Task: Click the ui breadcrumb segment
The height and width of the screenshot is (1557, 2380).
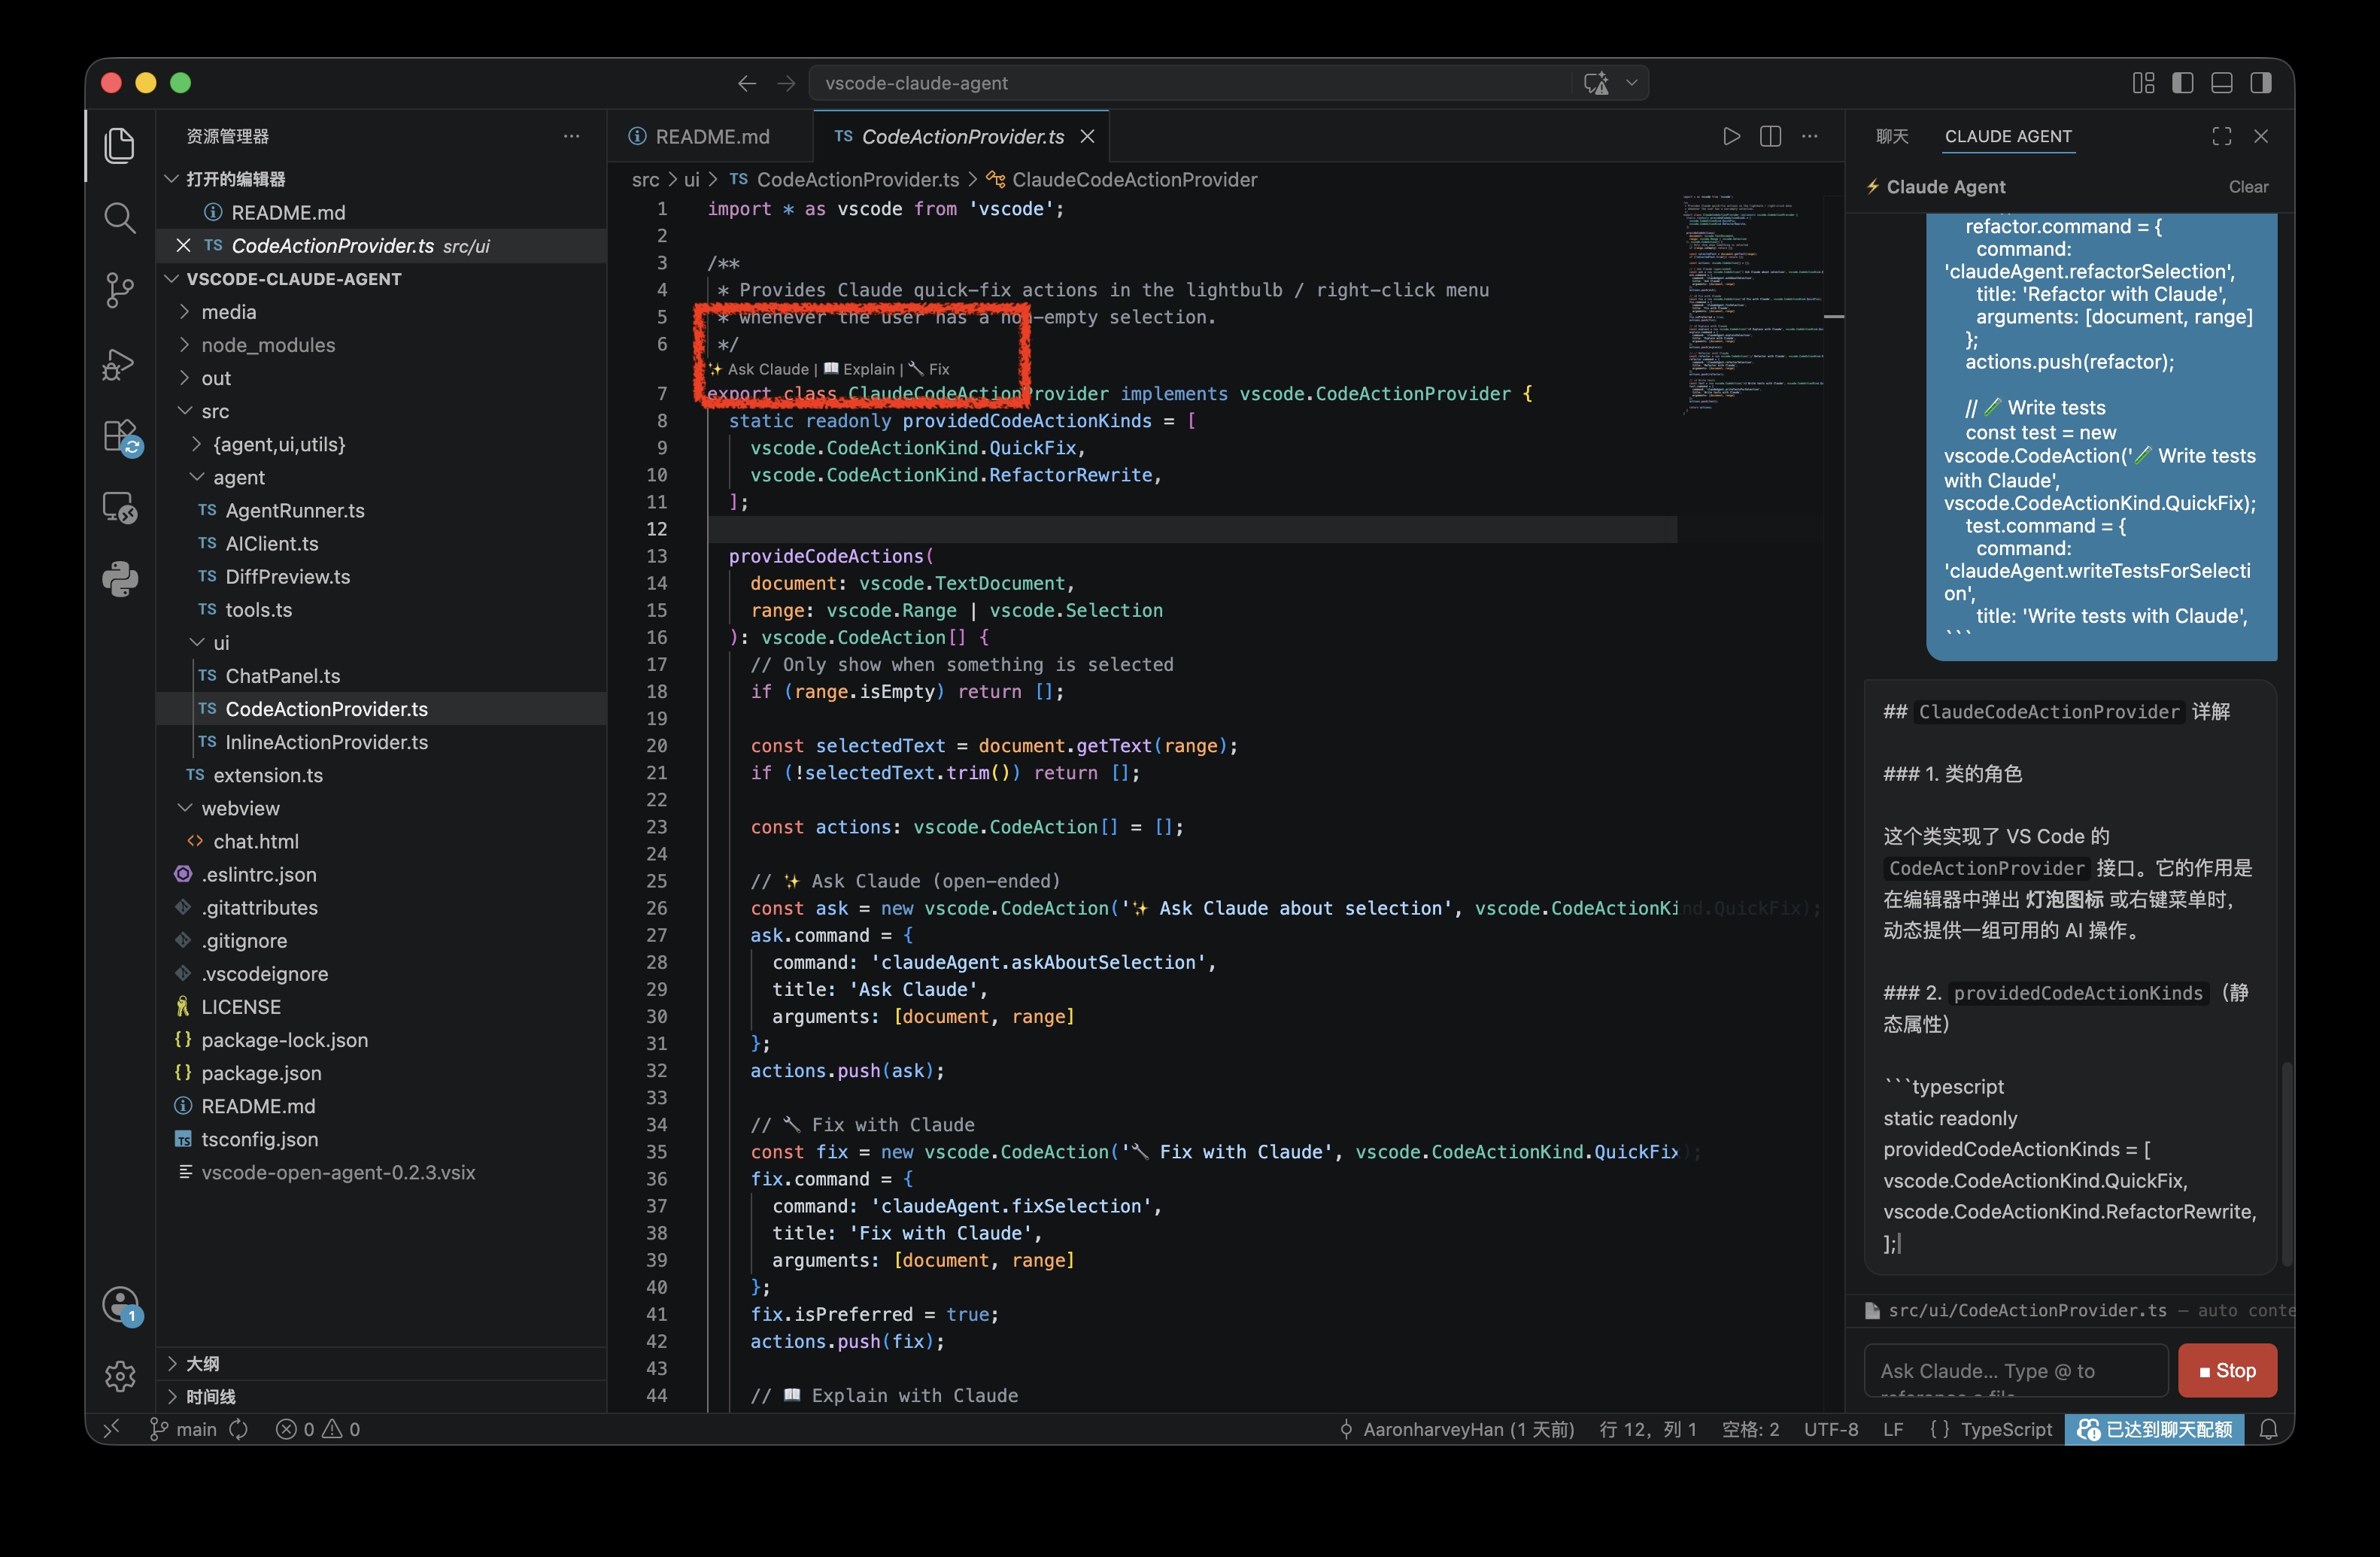Action: pyautogui.click(x=691, y=180)
